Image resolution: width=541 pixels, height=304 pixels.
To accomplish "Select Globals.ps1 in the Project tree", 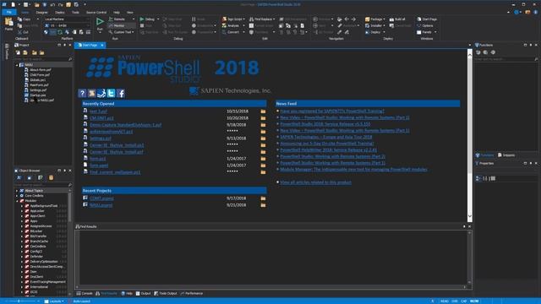I will pos(37,80).
